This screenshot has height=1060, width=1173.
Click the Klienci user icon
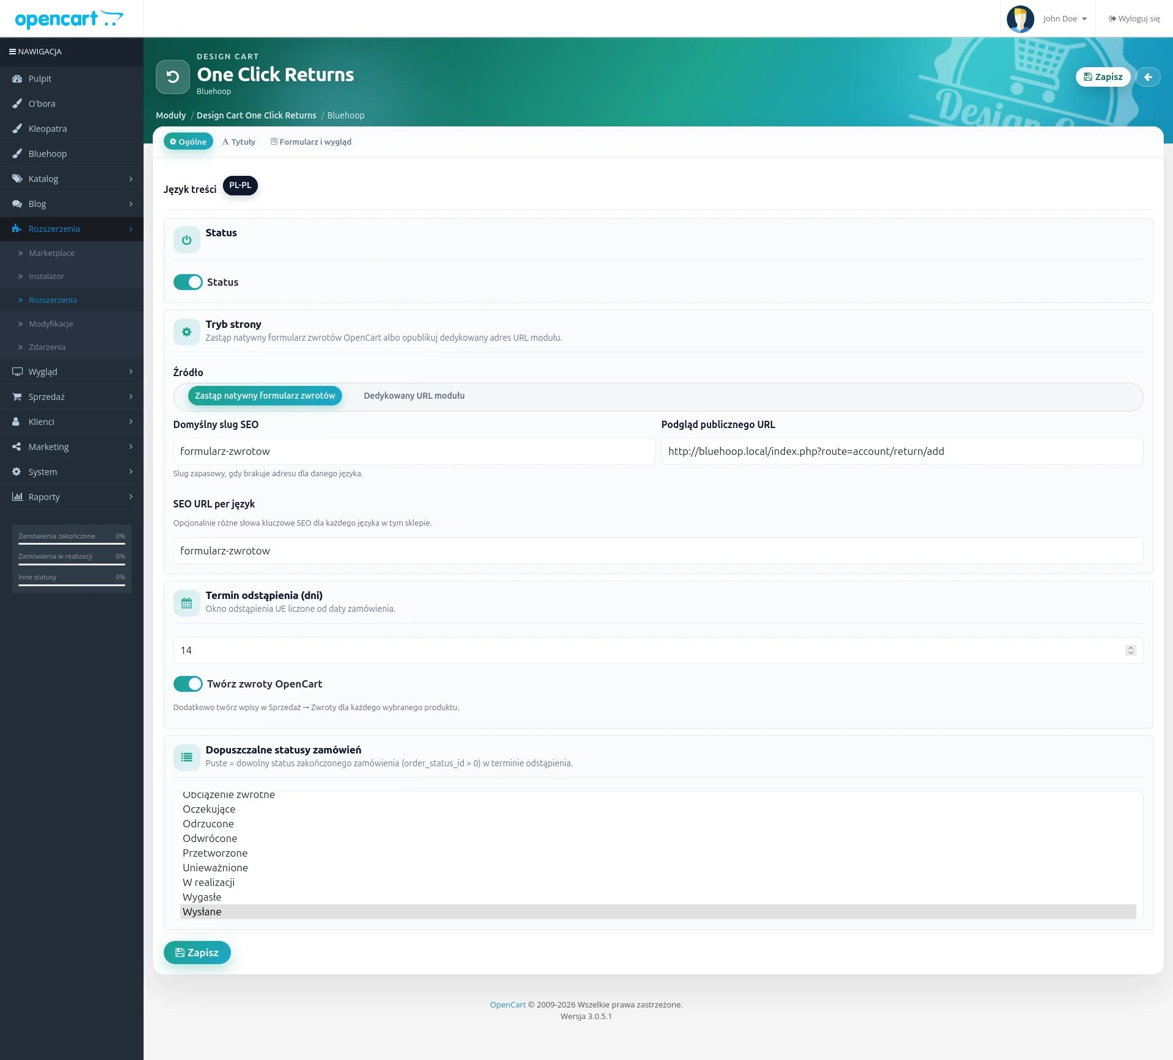pyautogui.click(x=17, y=422)
